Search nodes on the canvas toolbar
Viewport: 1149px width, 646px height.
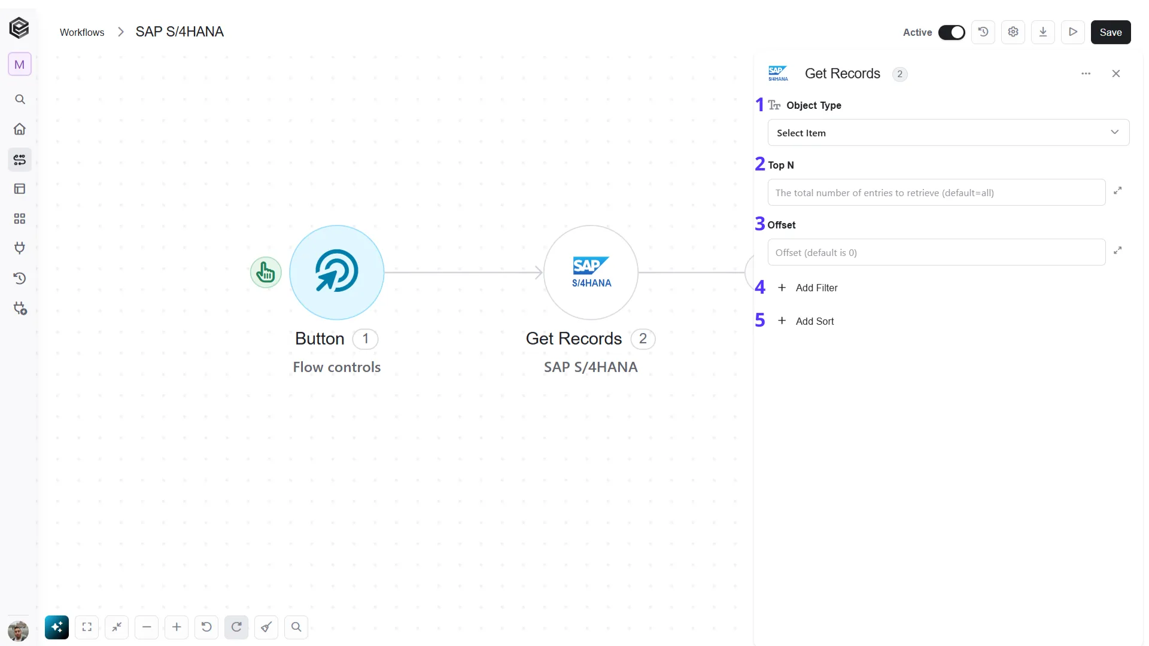tap(296, 627)
